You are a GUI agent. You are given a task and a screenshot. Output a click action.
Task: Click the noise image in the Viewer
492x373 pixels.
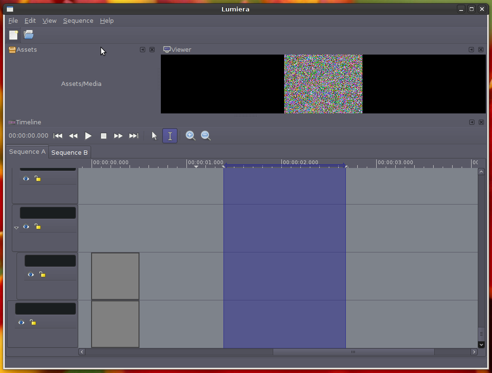pos(323,84)
